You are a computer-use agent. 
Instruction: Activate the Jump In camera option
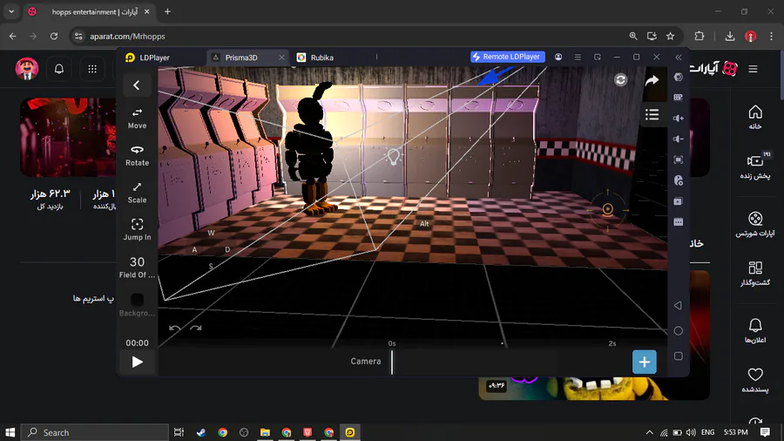(137, 230)
